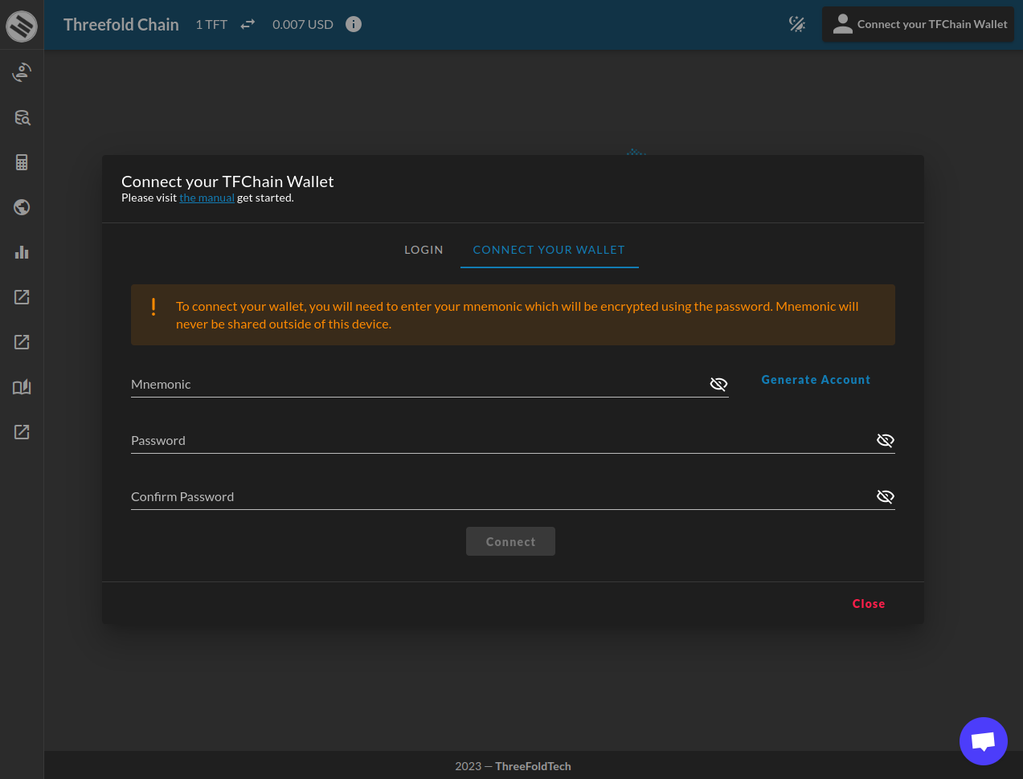Open the globe sidebar icon
Viewport: 1023px width, 779px height.
coord(22,207)
